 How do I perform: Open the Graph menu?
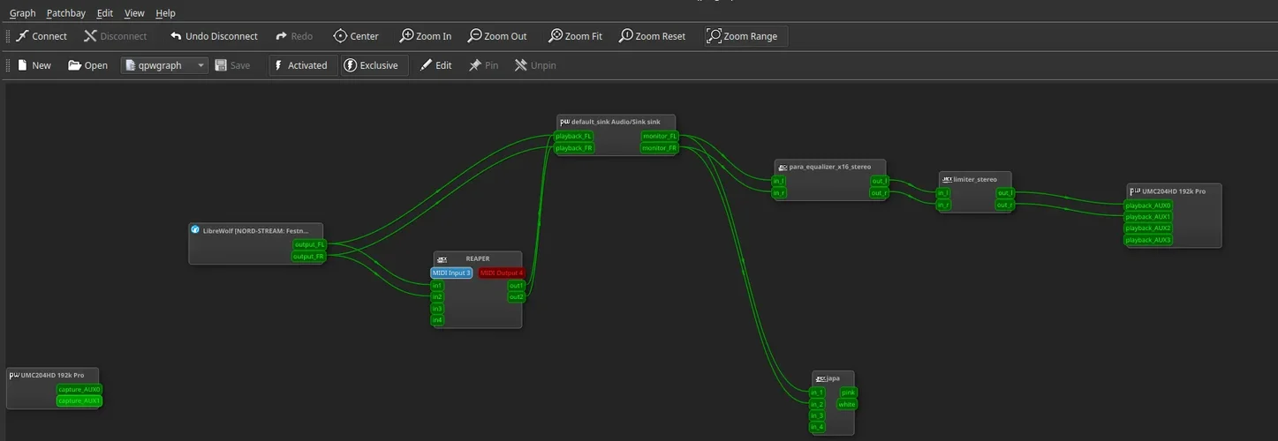[x=23, y=13]
